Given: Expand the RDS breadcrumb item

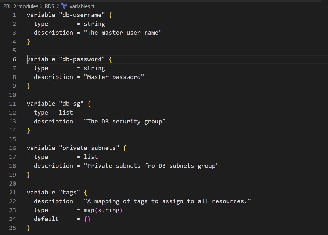Looking at the screenshot, I should (x=49, y=6).
